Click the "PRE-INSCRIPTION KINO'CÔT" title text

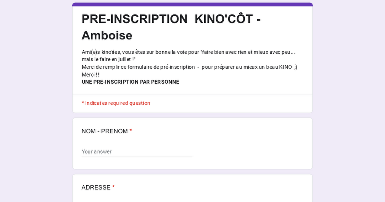click(x=171, y=19)
